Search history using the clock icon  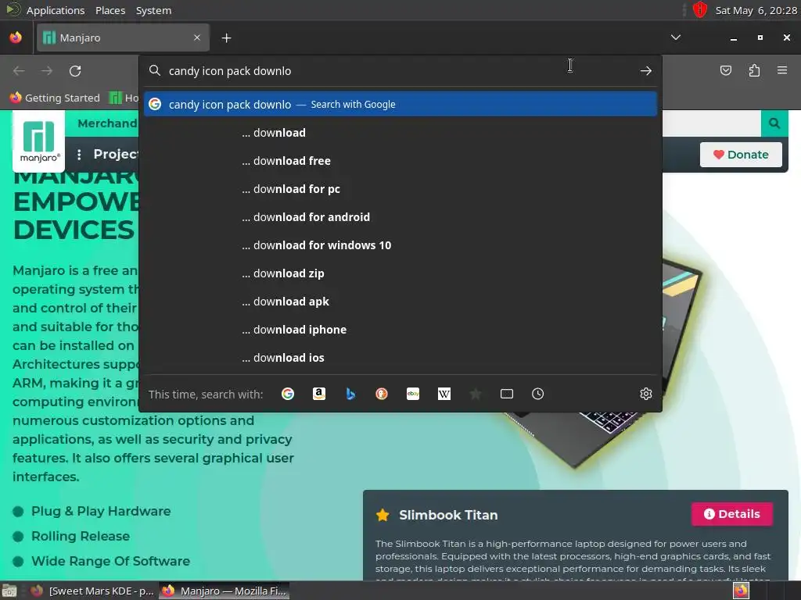click(x=538, y=394)
